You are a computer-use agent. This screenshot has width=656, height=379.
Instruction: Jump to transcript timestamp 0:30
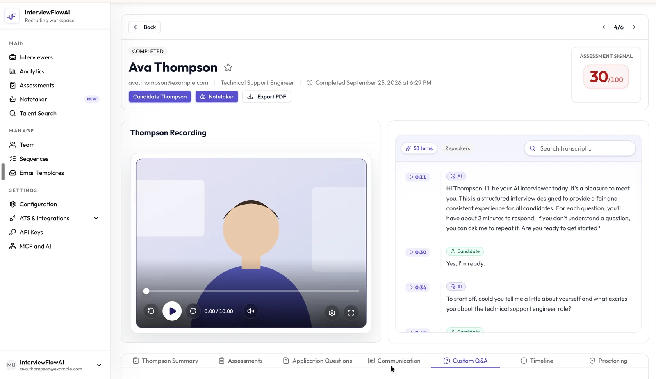(x=418, y=252)
